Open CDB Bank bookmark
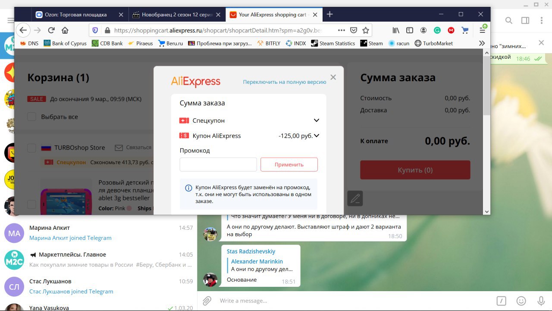 coord(107,43)
